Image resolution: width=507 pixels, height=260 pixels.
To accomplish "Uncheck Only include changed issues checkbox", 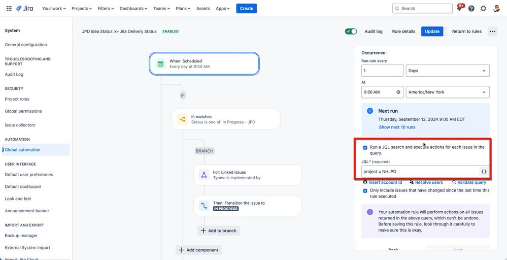I will 365,191.
